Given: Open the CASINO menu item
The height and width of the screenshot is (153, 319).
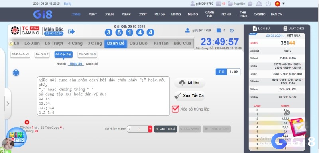Looking at the screenshot, I should 260,14.
